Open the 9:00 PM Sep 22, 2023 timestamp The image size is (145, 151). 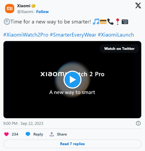[23, 124]
